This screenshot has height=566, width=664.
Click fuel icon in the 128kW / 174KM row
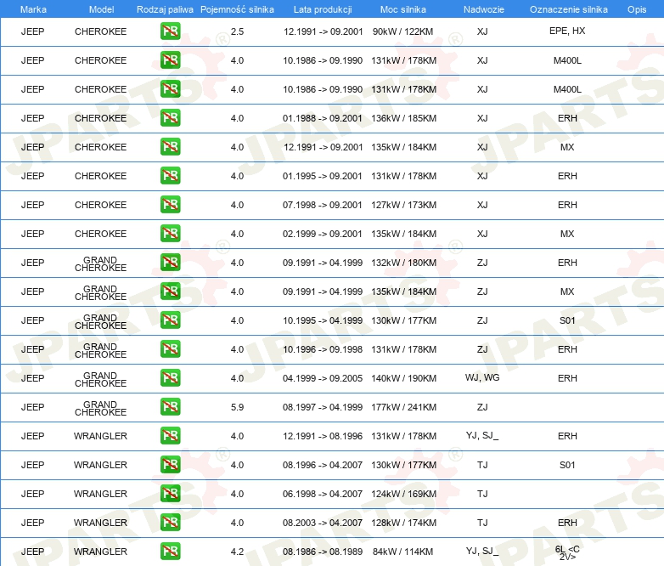point(170,523)
